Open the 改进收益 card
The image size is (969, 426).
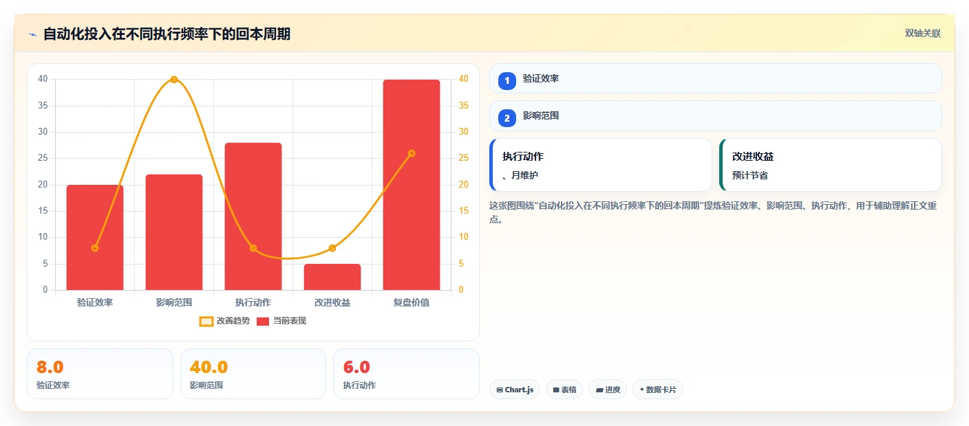click(x=831, y=165)
